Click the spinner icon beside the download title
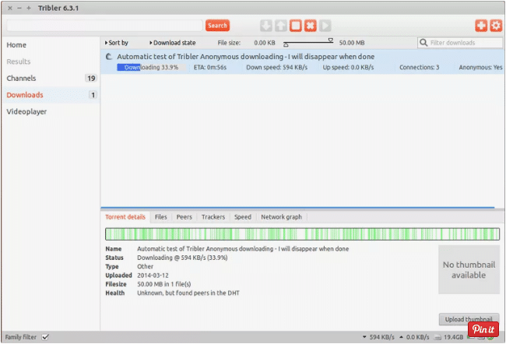The height and width of the screenshot is (344, 506). point(109,57)
